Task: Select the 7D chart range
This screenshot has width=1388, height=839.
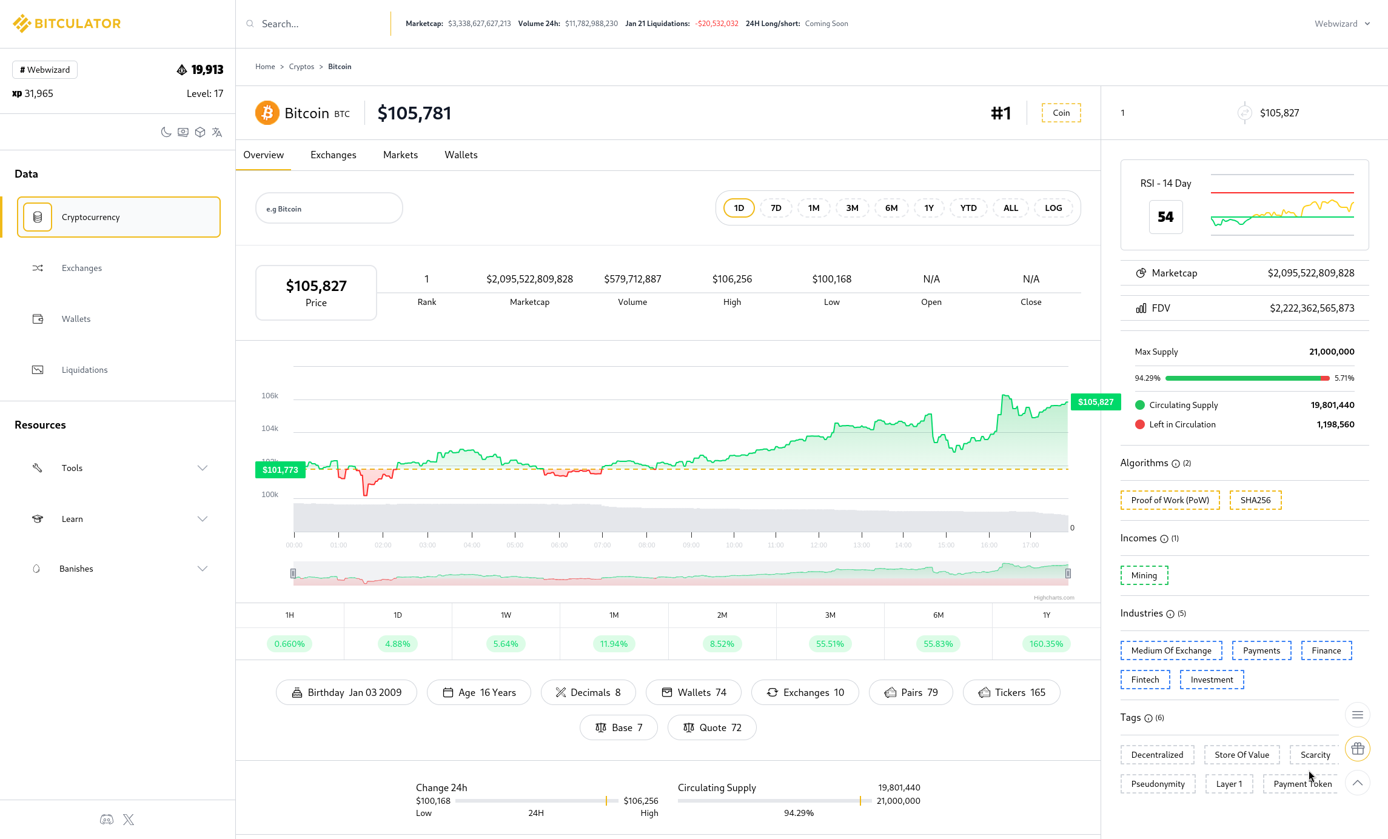Action: coord(776,208)
